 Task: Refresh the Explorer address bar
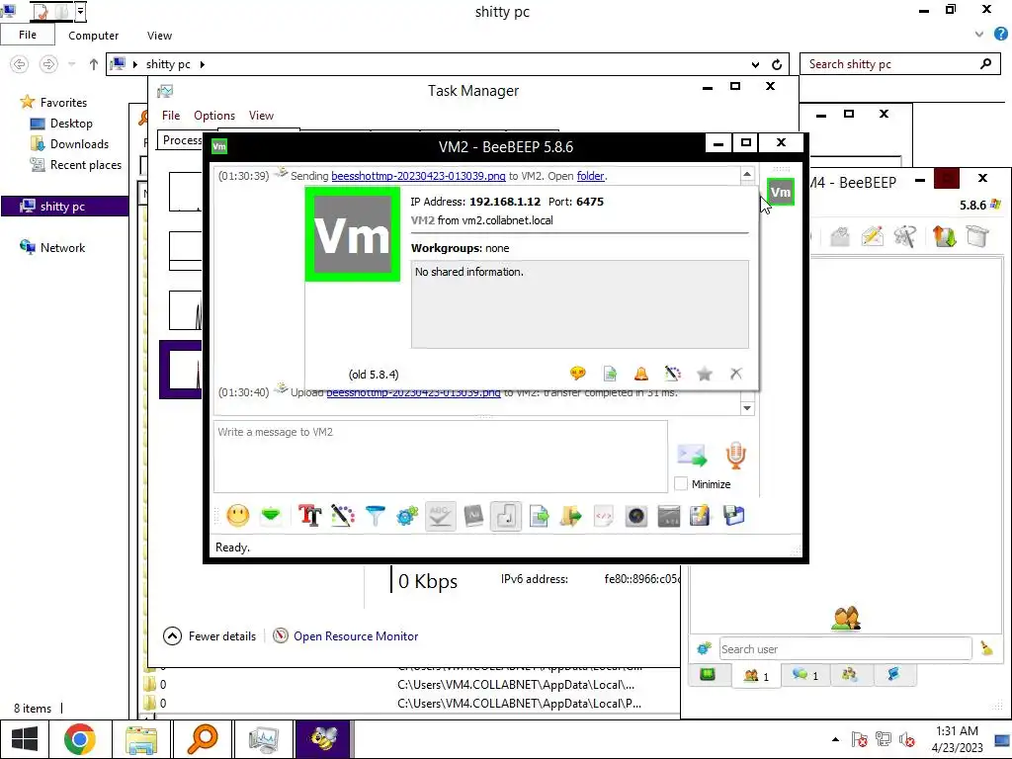tap(777, 64)
